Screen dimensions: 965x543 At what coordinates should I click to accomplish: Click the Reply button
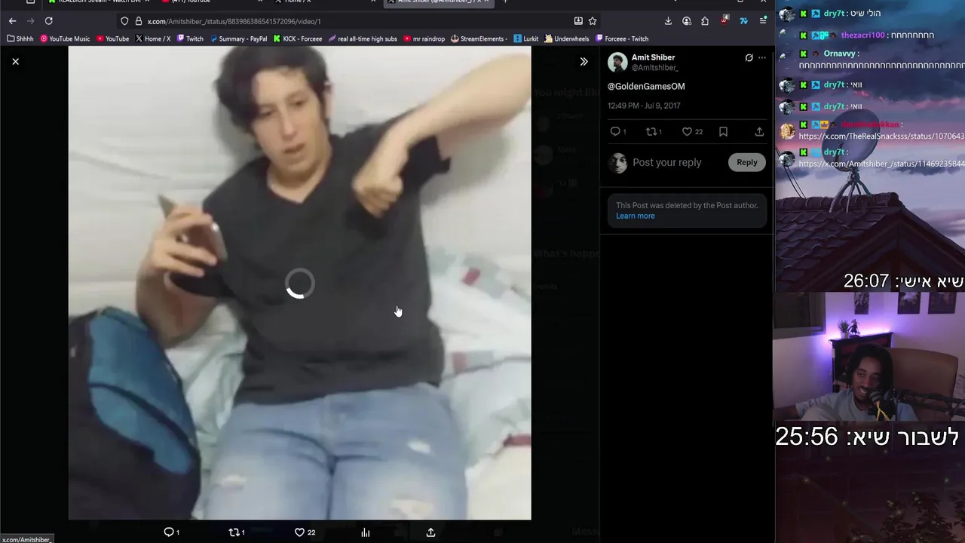click(x=747, y=162)
